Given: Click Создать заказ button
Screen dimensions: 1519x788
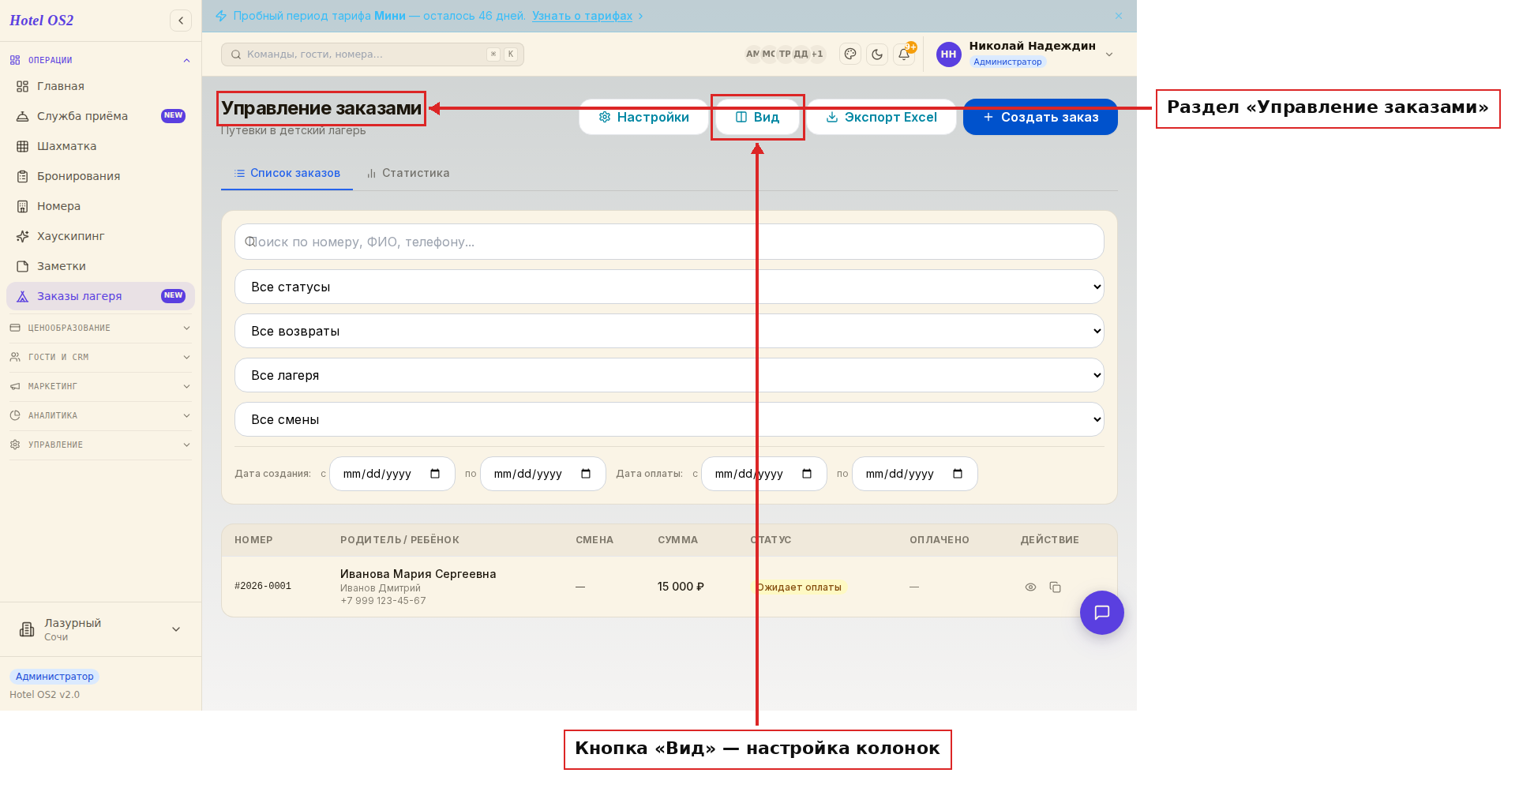Looking at the screenshot, I should tap(1041, 117).
